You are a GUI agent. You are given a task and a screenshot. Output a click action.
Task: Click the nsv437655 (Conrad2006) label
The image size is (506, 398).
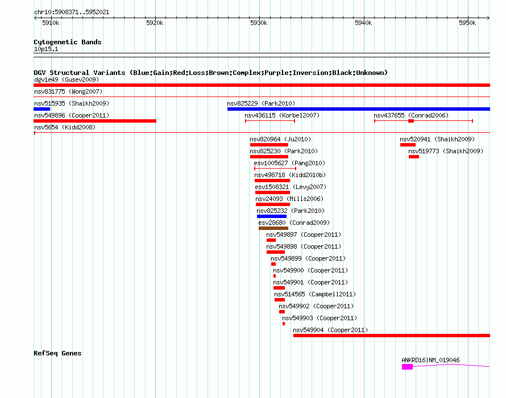point(411,115)
